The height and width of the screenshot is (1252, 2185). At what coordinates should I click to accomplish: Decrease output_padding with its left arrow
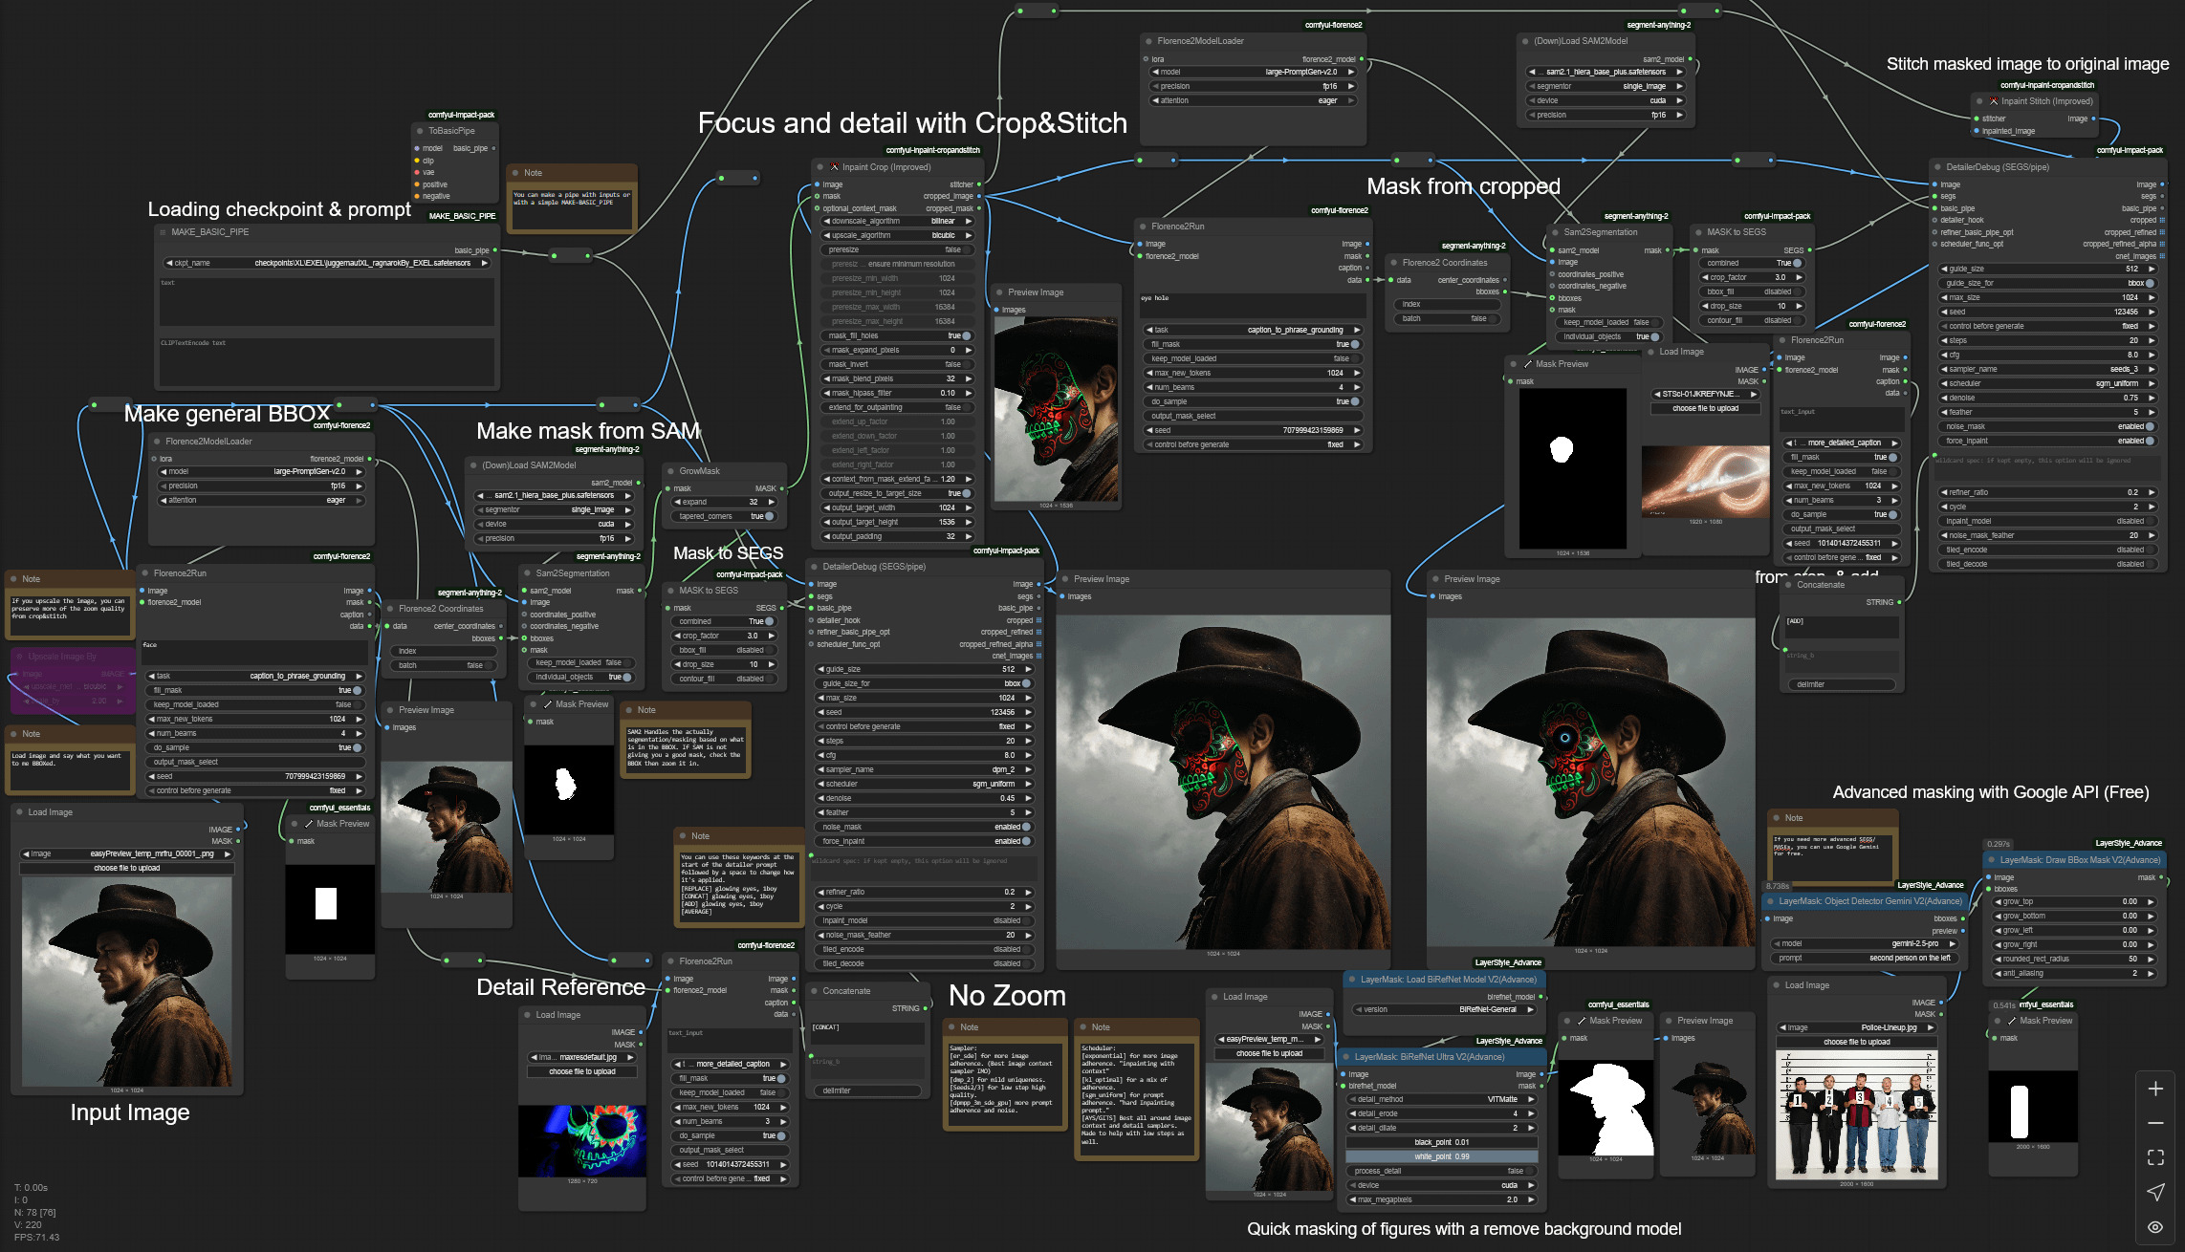[827, 536]
